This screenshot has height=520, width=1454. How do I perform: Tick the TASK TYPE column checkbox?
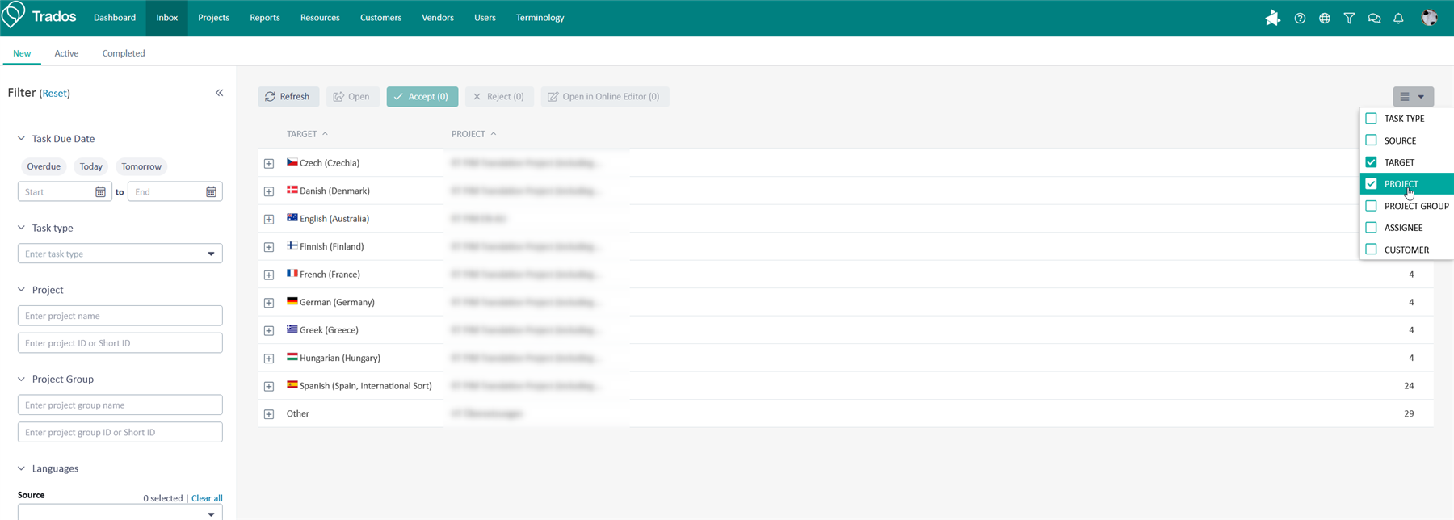1371,118
